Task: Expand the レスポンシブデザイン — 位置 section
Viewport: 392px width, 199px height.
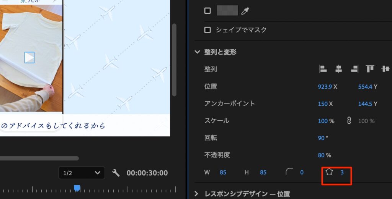Action: click(x=197, y=194)
